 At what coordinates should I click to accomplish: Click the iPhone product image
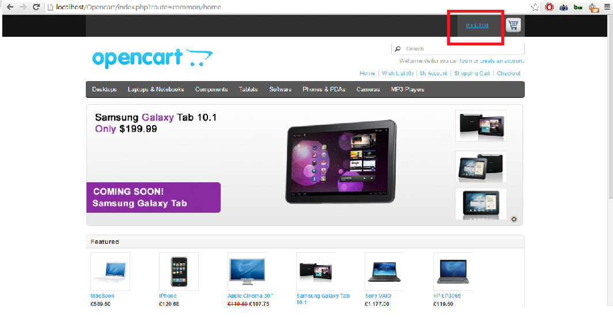(x=179, y=271)
